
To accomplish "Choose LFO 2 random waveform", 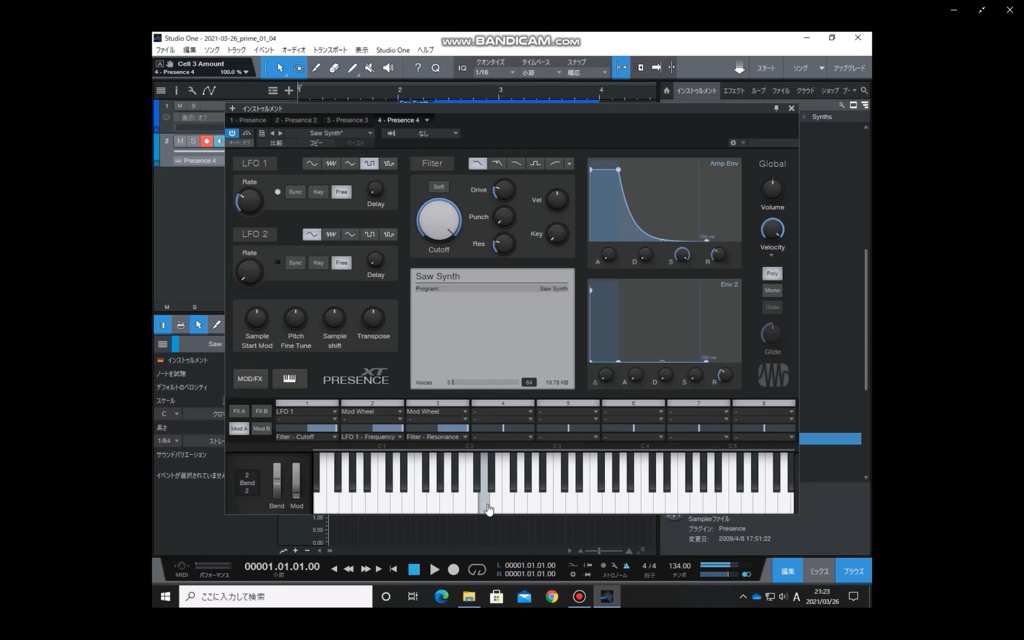I will [x=389, y=234].
